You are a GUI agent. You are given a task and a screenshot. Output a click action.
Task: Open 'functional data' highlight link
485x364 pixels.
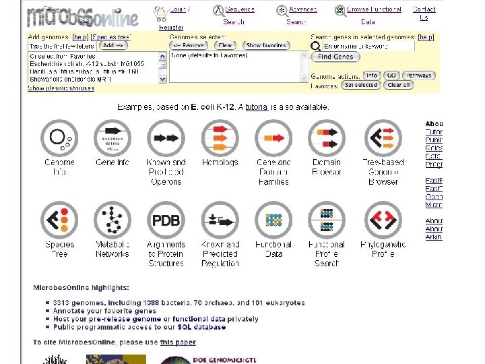pos(199,319)
